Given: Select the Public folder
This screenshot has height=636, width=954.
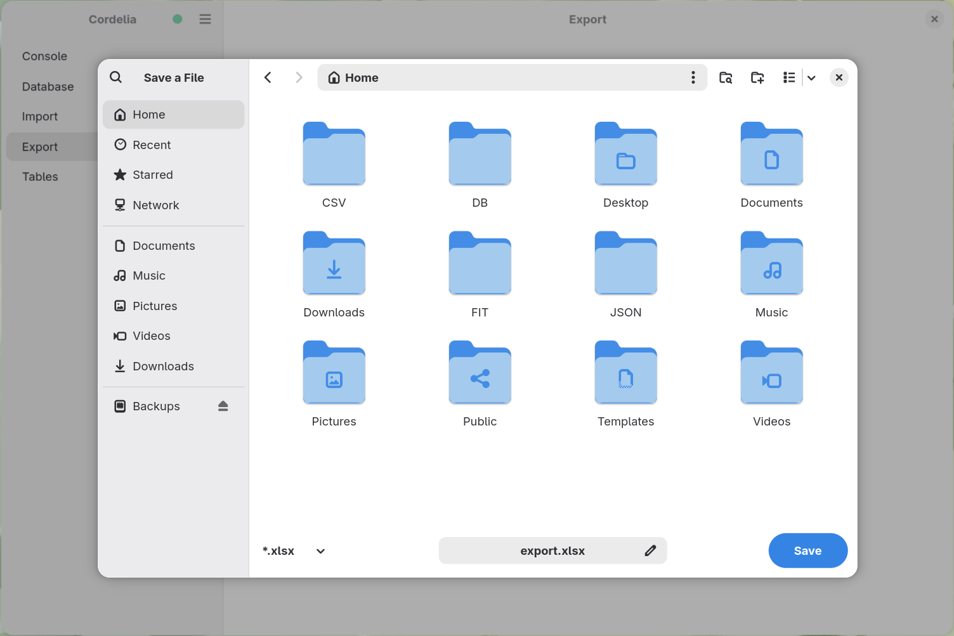Looking at the screenshot, I should (480, 384).
